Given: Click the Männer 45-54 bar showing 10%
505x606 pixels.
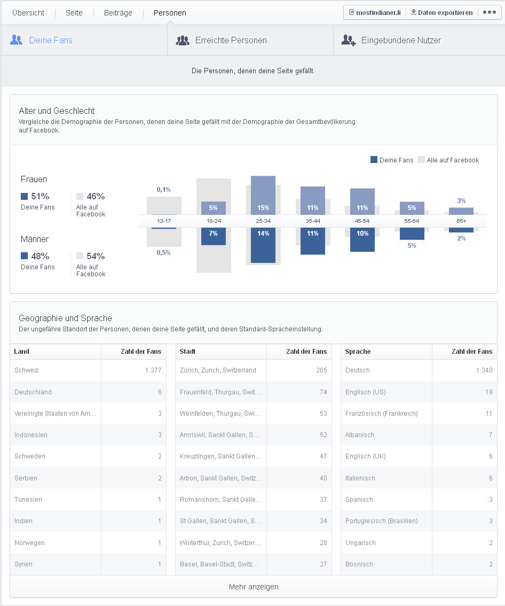Looking at the screenshot, I should (362, 239).
